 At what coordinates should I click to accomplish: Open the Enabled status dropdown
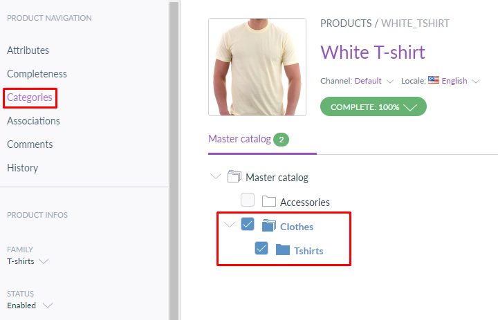click(x=30, y=305)
